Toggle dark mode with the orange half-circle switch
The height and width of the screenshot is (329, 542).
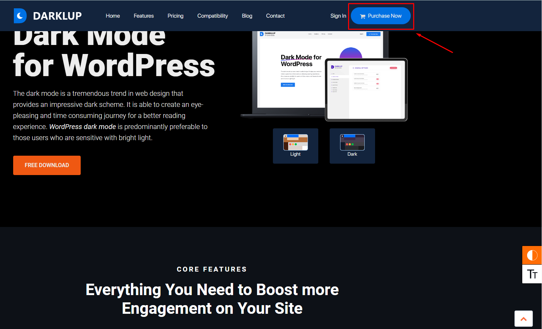532,255
